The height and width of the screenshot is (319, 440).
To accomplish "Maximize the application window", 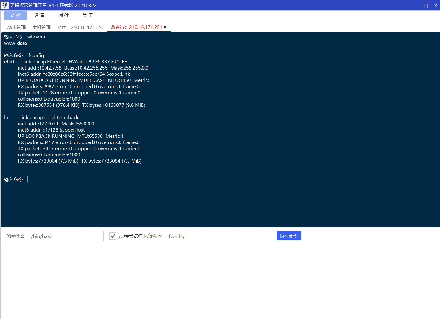I will point(425,5).
